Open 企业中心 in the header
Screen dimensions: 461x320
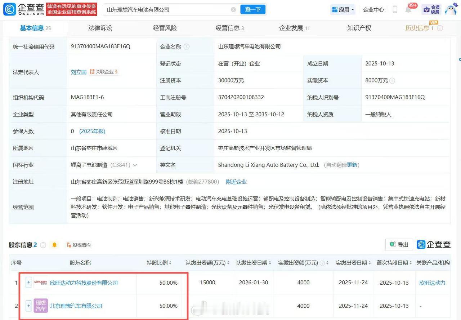(373, 10)
